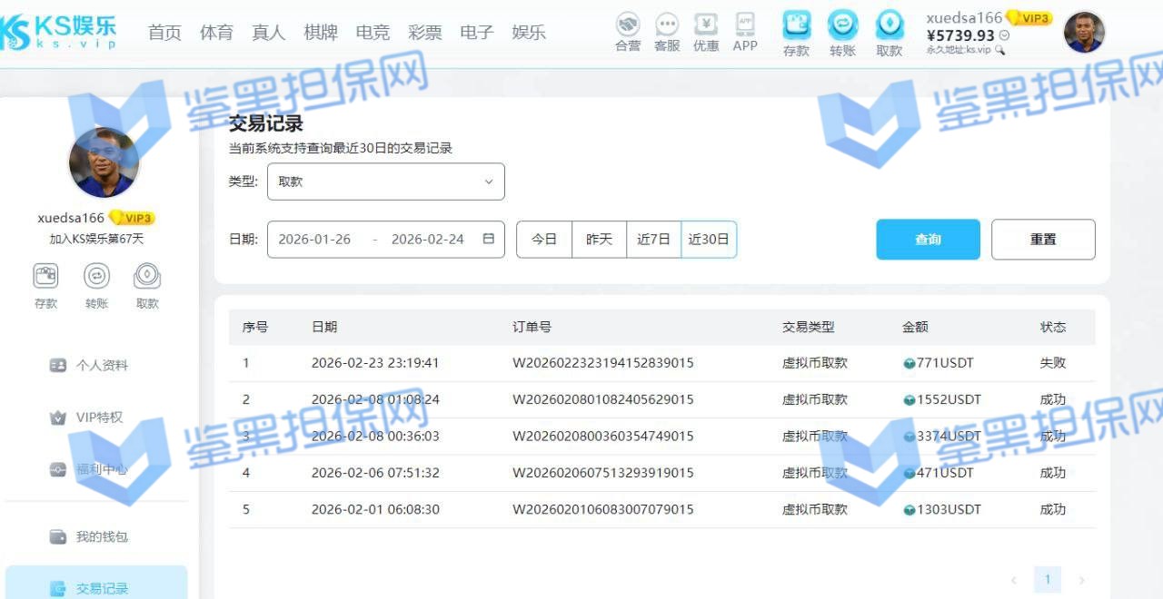
Task: Click the 优惠 promotions icon in header
Action: coord(706,25)
